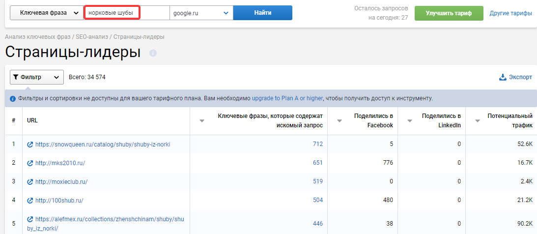The height and width of the screenshot is (234, 537).
Task: Open the info icon beside Страницы-лидеры heading
Action: tap(153, 53)
